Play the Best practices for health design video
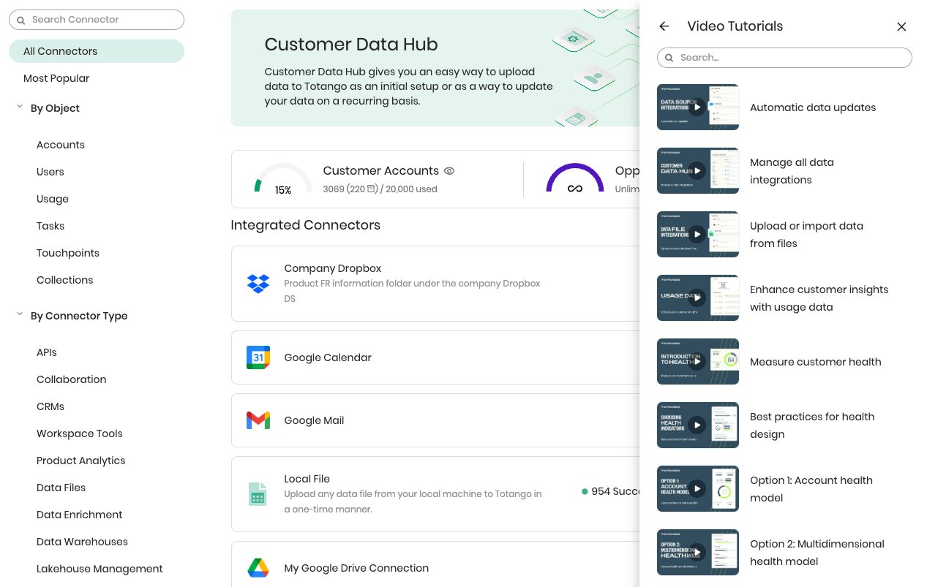This screenshot has height=587, width=927. [x=697, y=425]
